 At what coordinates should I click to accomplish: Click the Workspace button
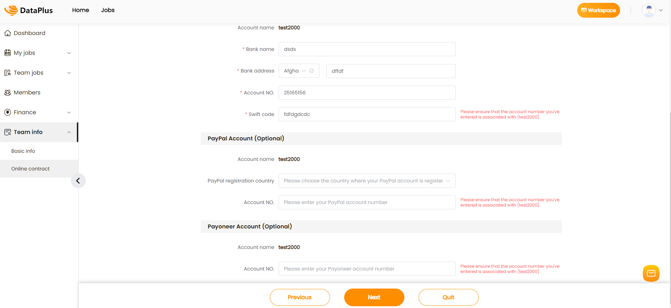point(598,10)
